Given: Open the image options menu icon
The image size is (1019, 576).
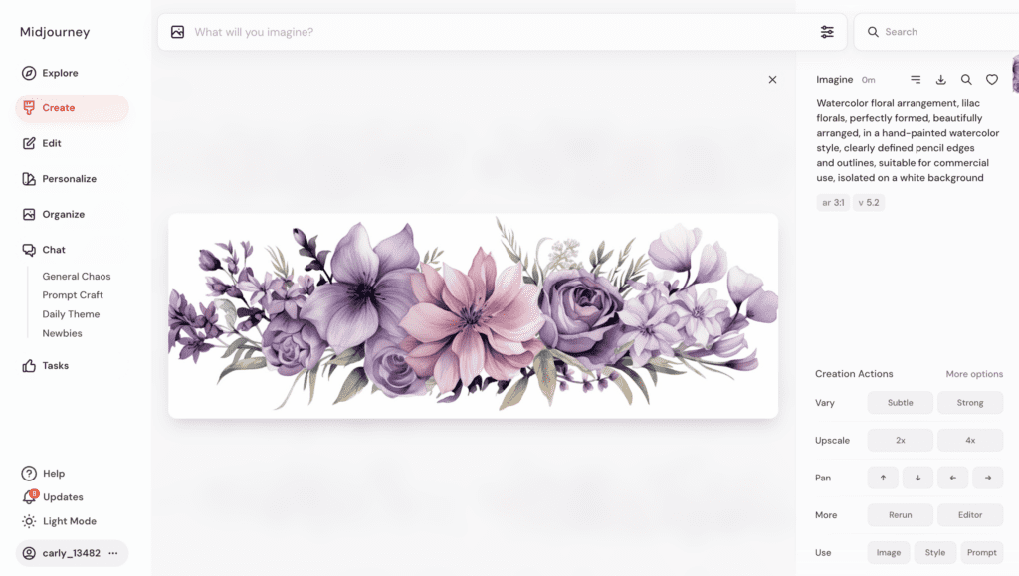Looking at the screenshot, I should pyautogui.click(x=916, y=80).
